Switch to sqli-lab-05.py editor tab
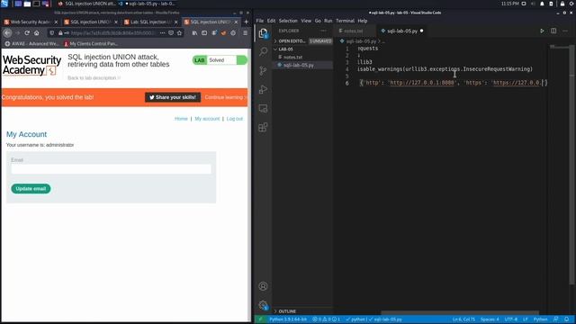 402,31
